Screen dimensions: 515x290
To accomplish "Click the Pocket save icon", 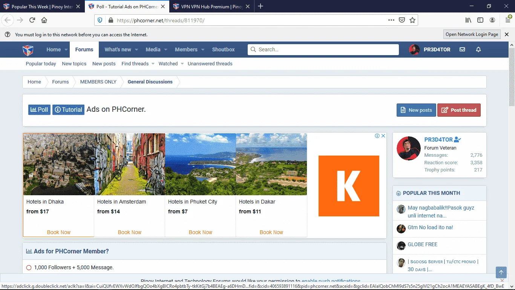I will pyautogui.click(x=402, y=20).
